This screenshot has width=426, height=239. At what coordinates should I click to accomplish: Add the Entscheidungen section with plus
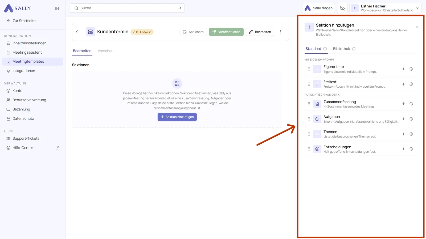point(404,149)
